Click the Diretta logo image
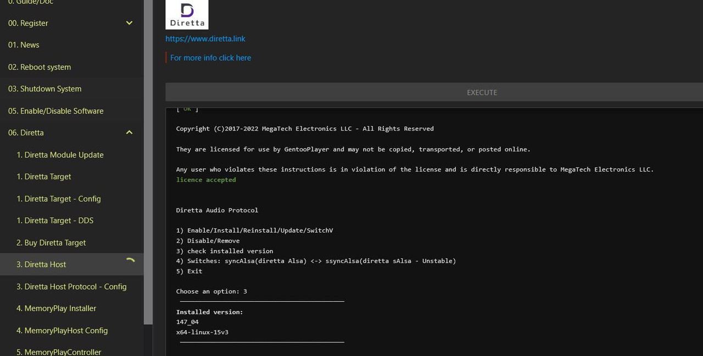Viewport: 703px width, 356px height. pos(187,14)
